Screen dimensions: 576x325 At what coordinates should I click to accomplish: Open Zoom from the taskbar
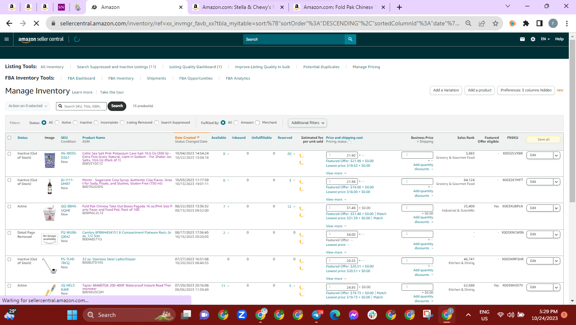tap(242, 315)
